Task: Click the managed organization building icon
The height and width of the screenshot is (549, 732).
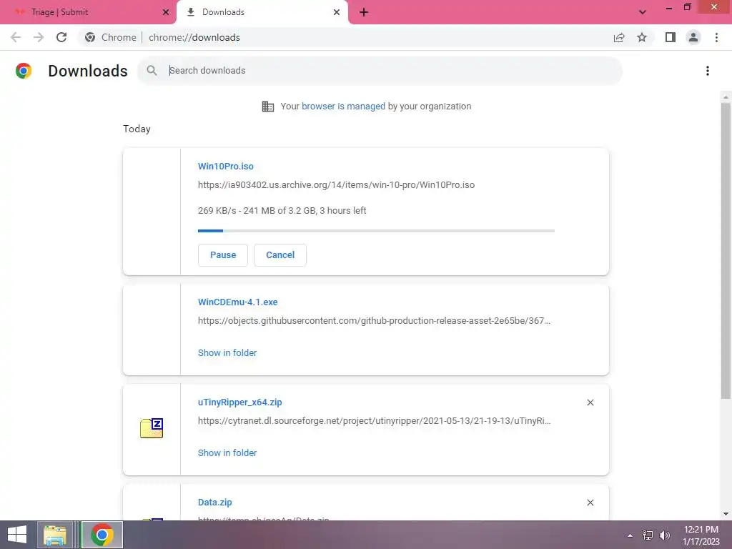Action: tap(267, 107)
